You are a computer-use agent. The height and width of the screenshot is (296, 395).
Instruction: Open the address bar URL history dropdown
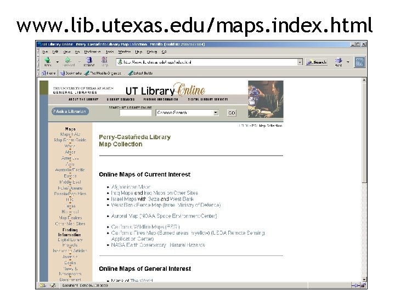click(300, 62)
